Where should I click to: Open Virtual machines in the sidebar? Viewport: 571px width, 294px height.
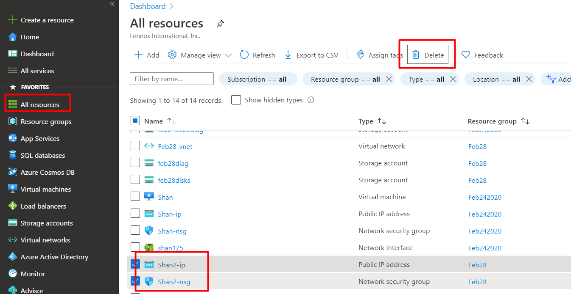click(x=46, y=189)
